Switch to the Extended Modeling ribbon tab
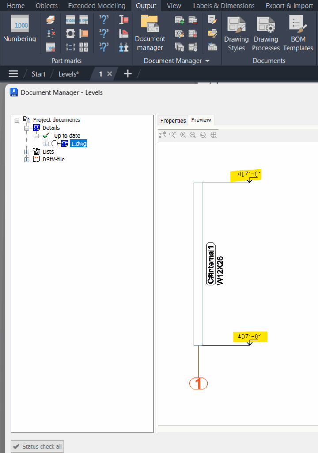This screenshot has height=453, width=318. (x=97, y=6)
